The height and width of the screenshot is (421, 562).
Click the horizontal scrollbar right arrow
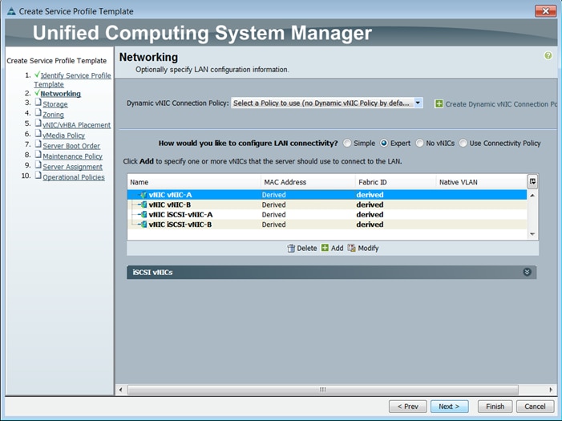(551, 390)
